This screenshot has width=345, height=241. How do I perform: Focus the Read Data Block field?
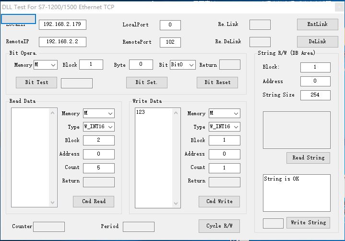point(98,140)
